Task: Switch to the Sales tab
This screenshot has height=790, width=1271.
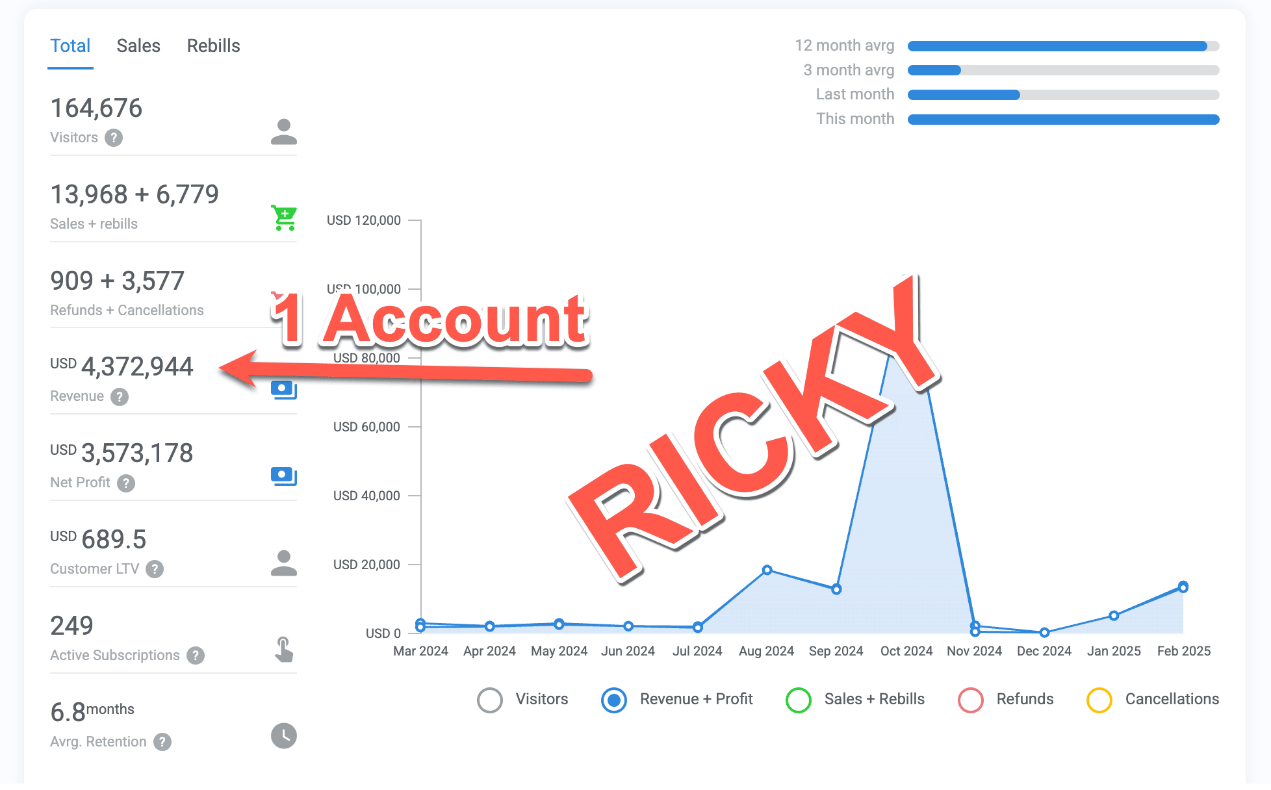Action: click(x=138, y=46)
